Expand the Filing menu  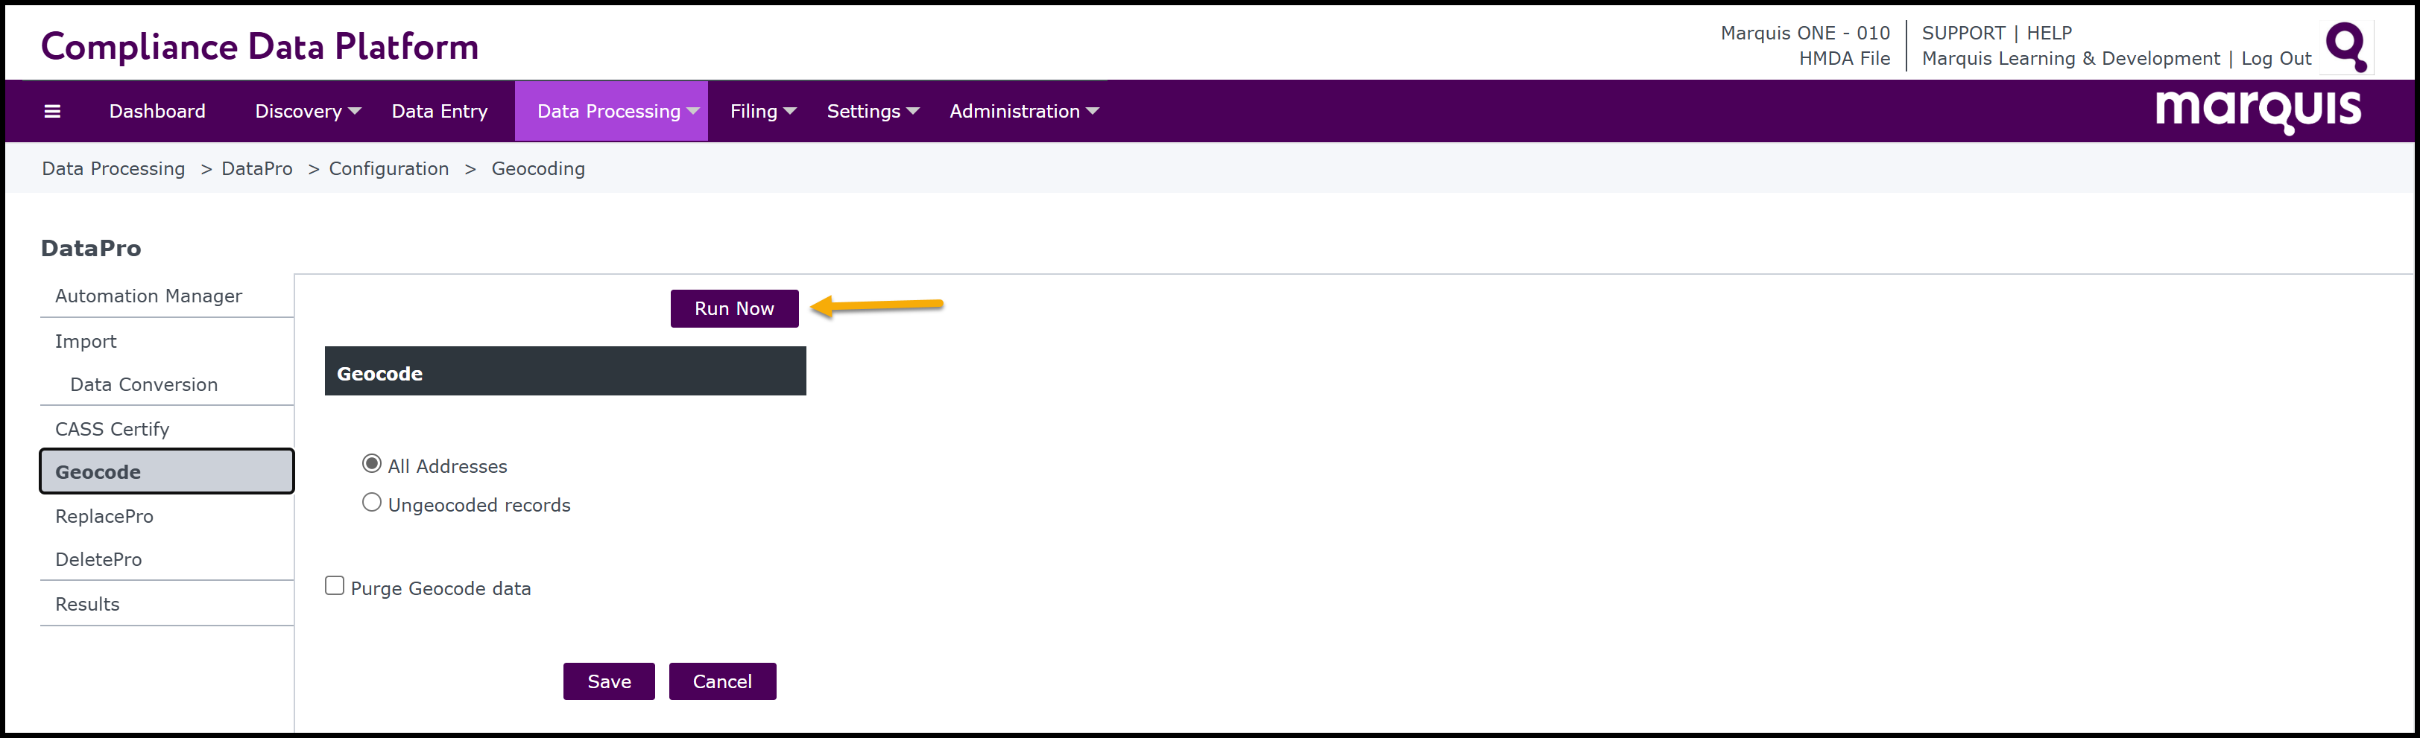pos(762,112)
